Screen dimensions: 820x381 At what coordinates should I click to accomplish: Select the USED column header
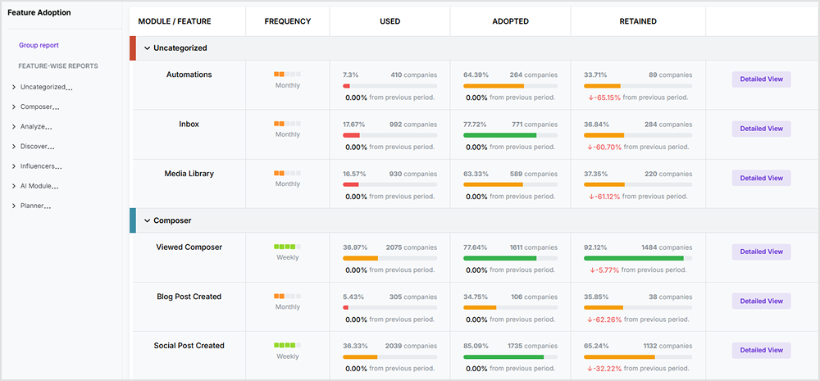click(390, 21)
